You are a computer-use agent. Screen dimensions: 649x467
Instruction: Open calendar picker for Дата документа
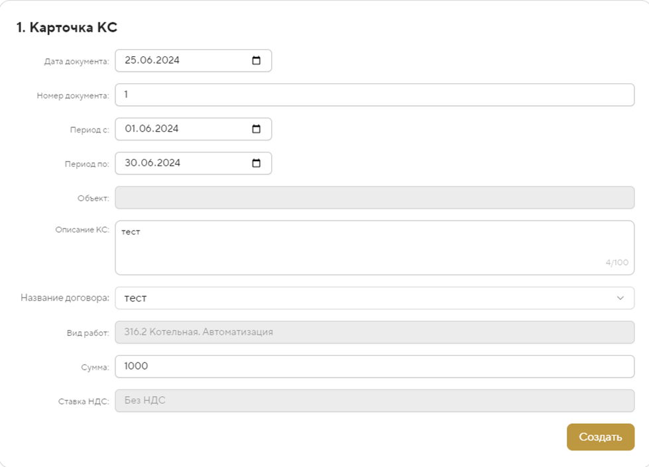tap(257, 60)
